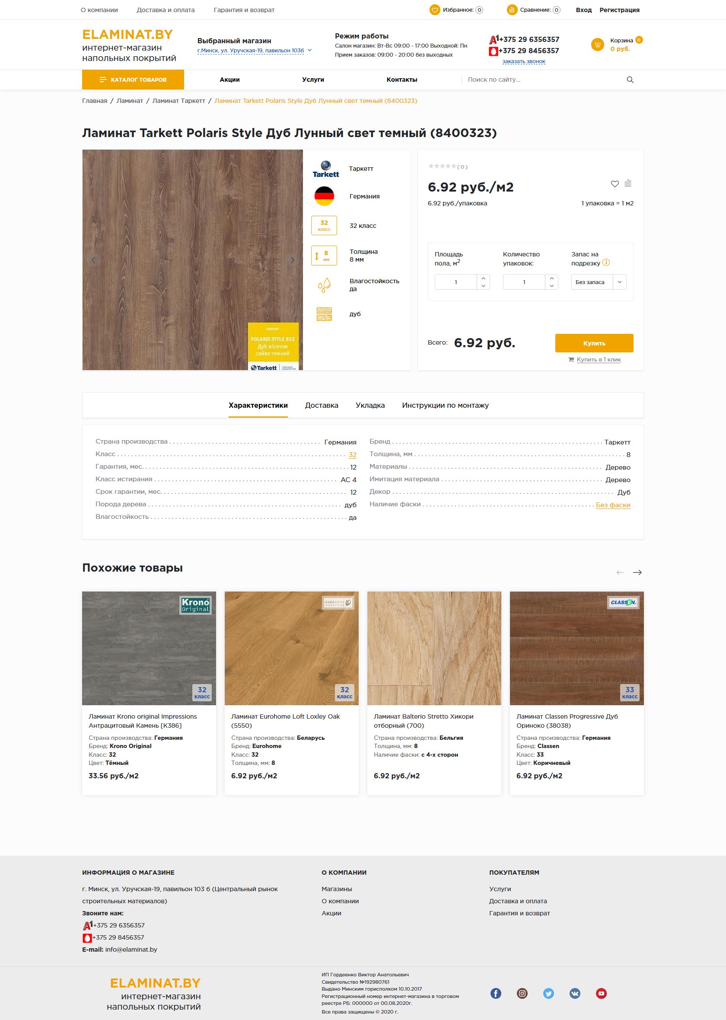The width and height of the screenshot is (726, 1020).
Task: Switch to the Доставка tab
Action: coord(322,406)
